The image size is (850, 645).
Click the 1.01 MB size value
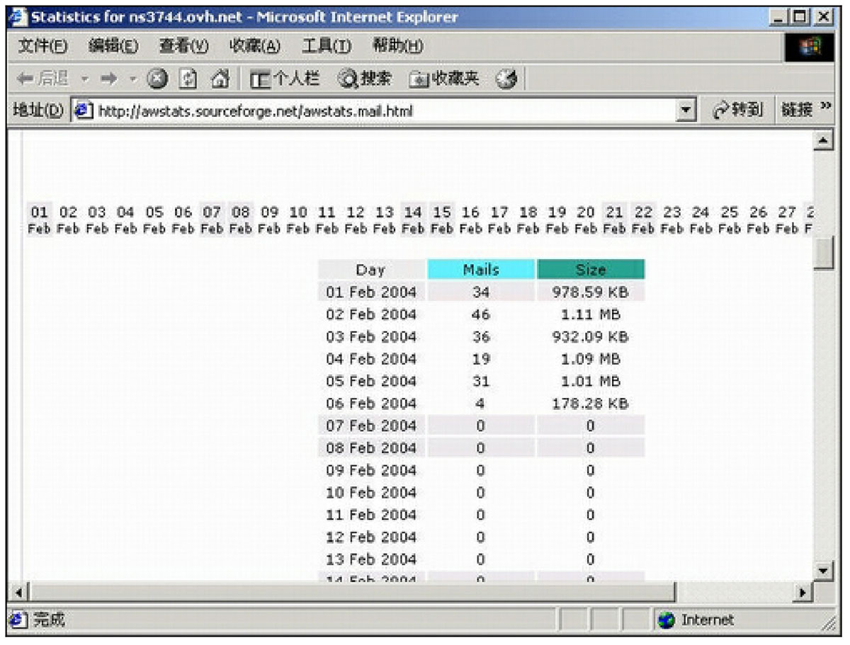(x=591, y=381)
